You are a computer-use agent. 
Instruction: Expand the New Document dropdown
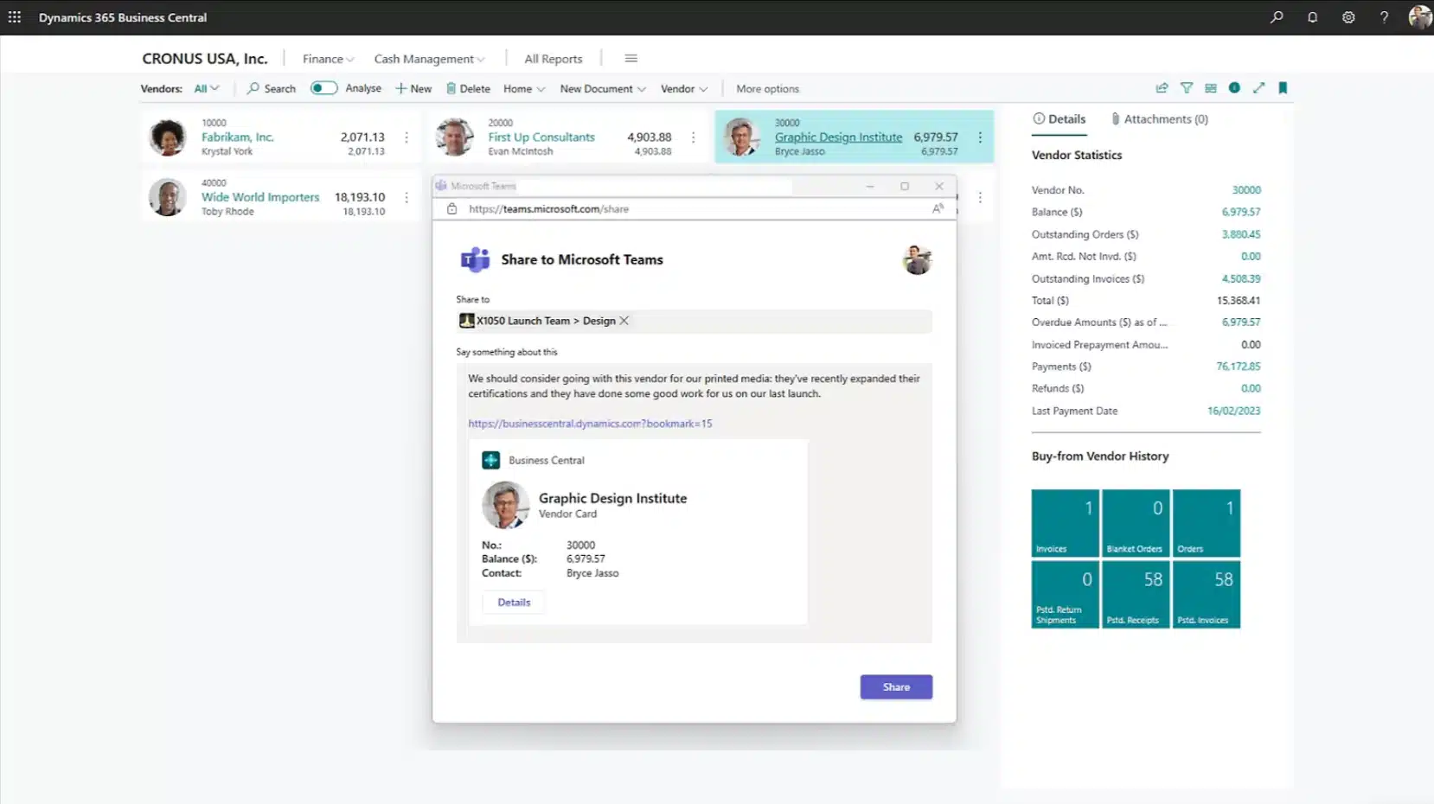point(603,88)
